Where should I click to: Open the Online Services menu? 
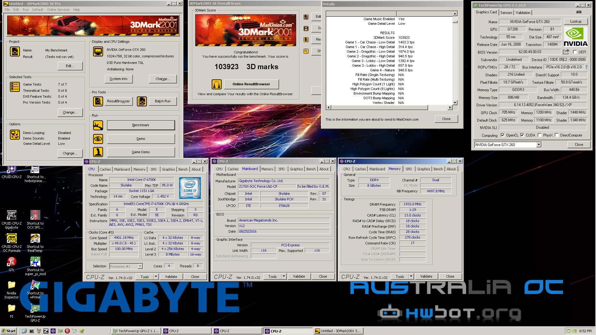pyautogui.click(x=58, y=10)
